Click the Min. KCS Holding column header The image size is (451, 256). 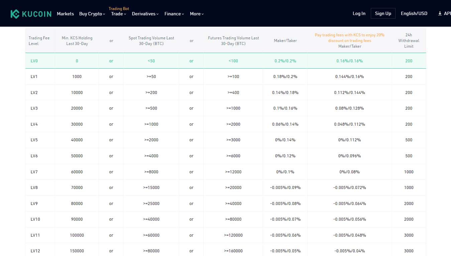77,41
